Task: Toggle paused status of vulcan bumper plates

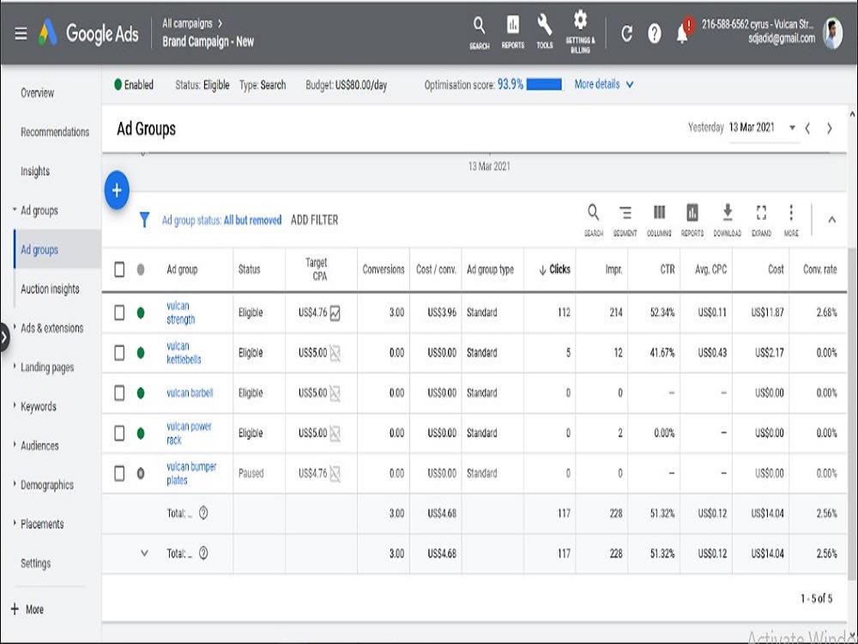Action: click(x=141, y=473)
